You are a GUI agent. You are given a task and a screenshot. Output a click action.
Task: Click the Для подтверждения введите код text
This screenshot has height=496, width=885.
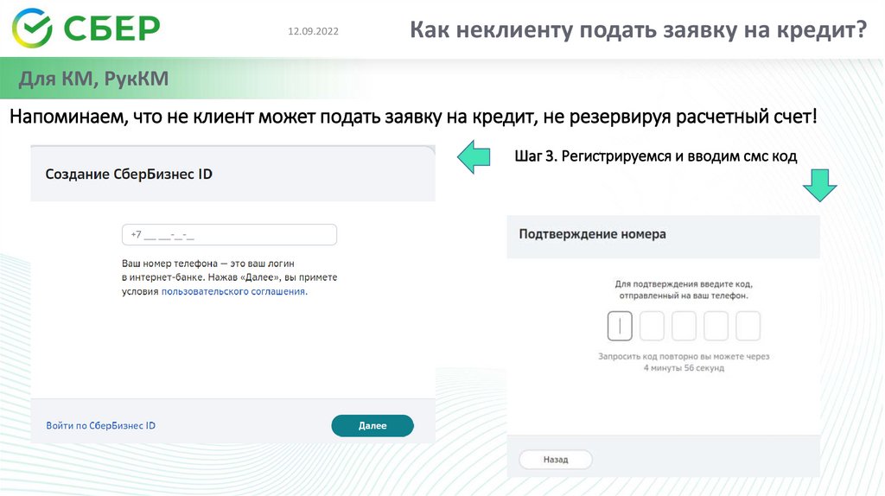[x=684, y=289]
